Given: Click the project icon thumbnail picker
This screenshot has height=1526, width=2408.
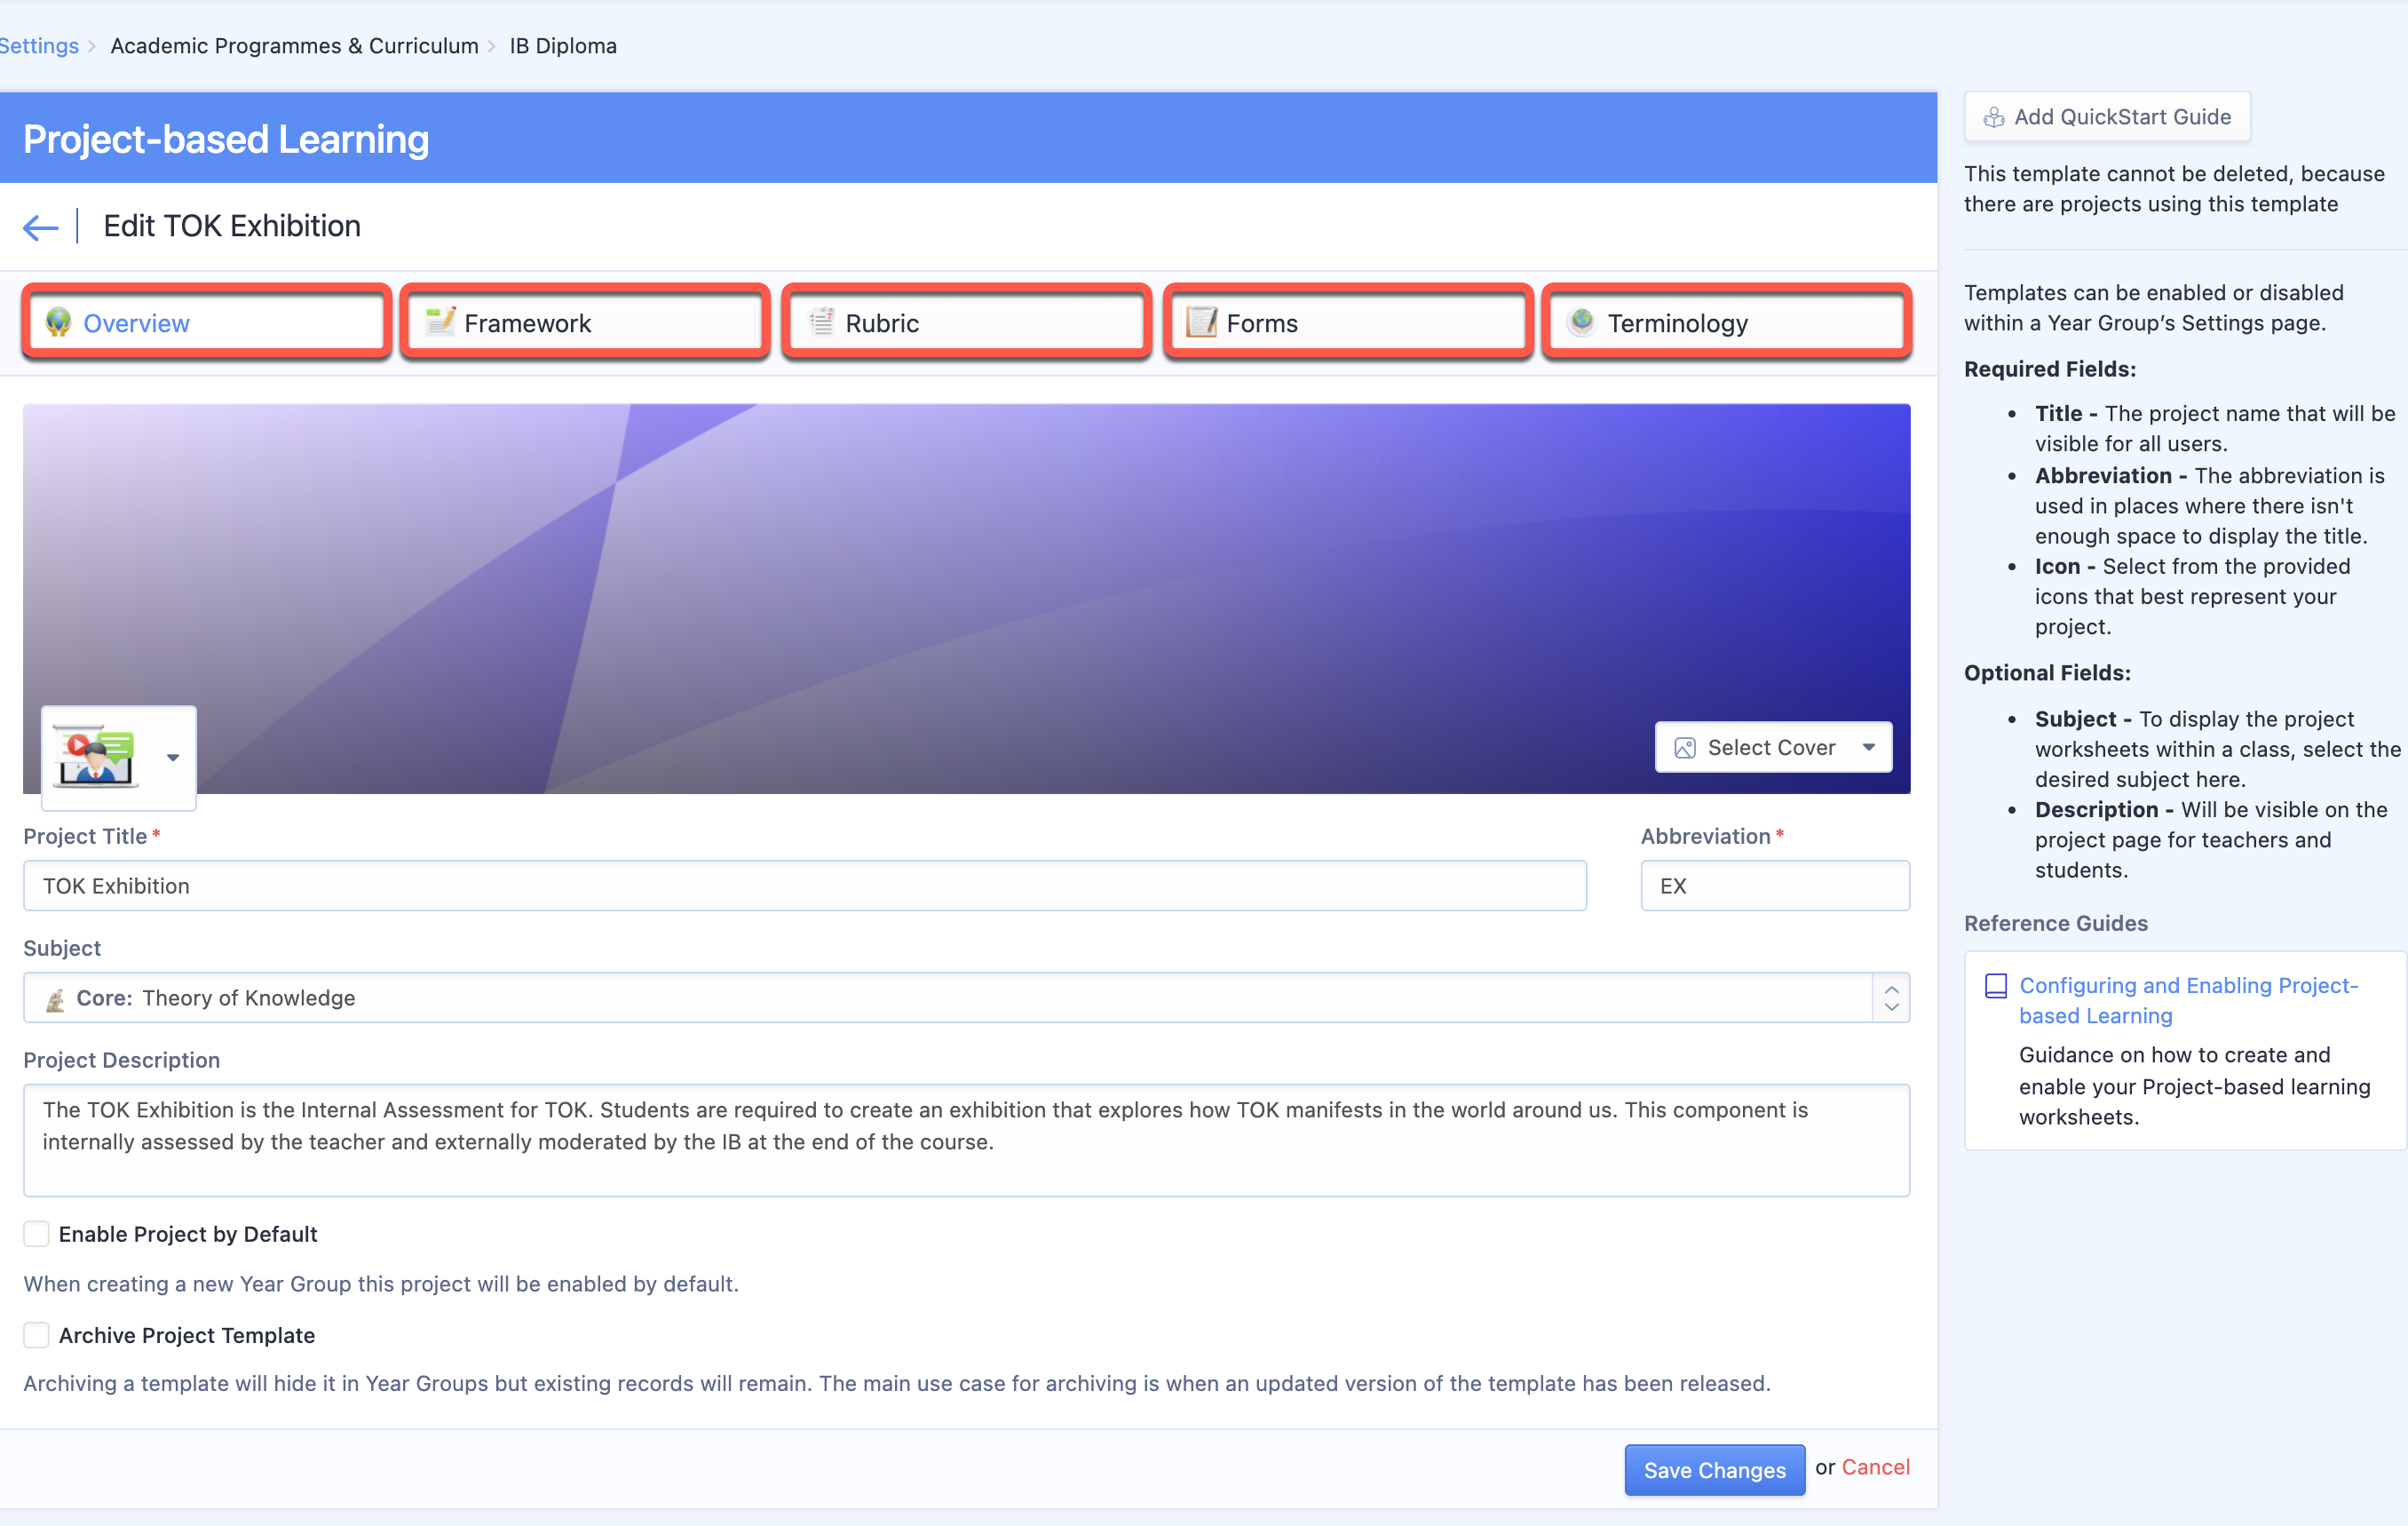Looking at the screenshot, I should coord(118,758).
